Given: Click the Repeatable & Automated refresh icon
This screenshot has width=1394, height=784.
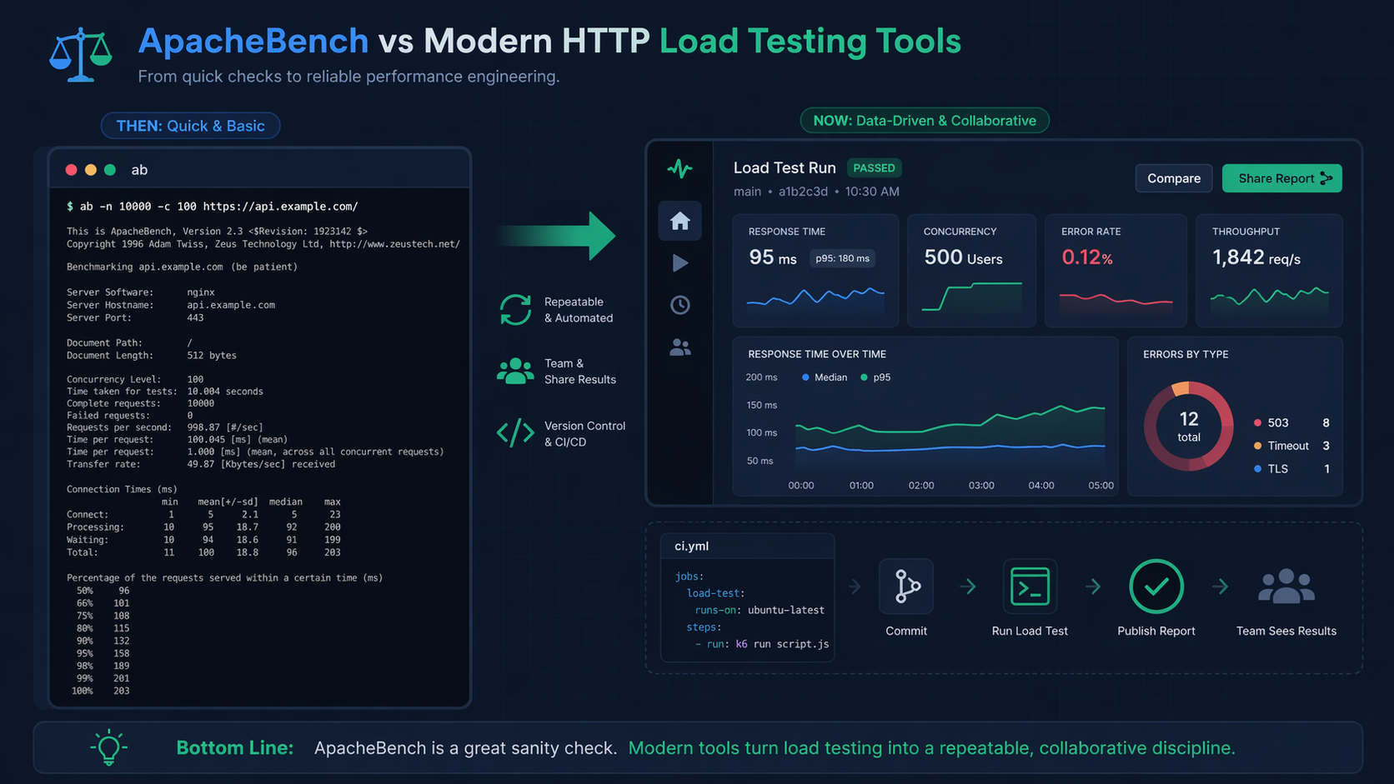Looking at the screenshot, I should tap(514, 309).
